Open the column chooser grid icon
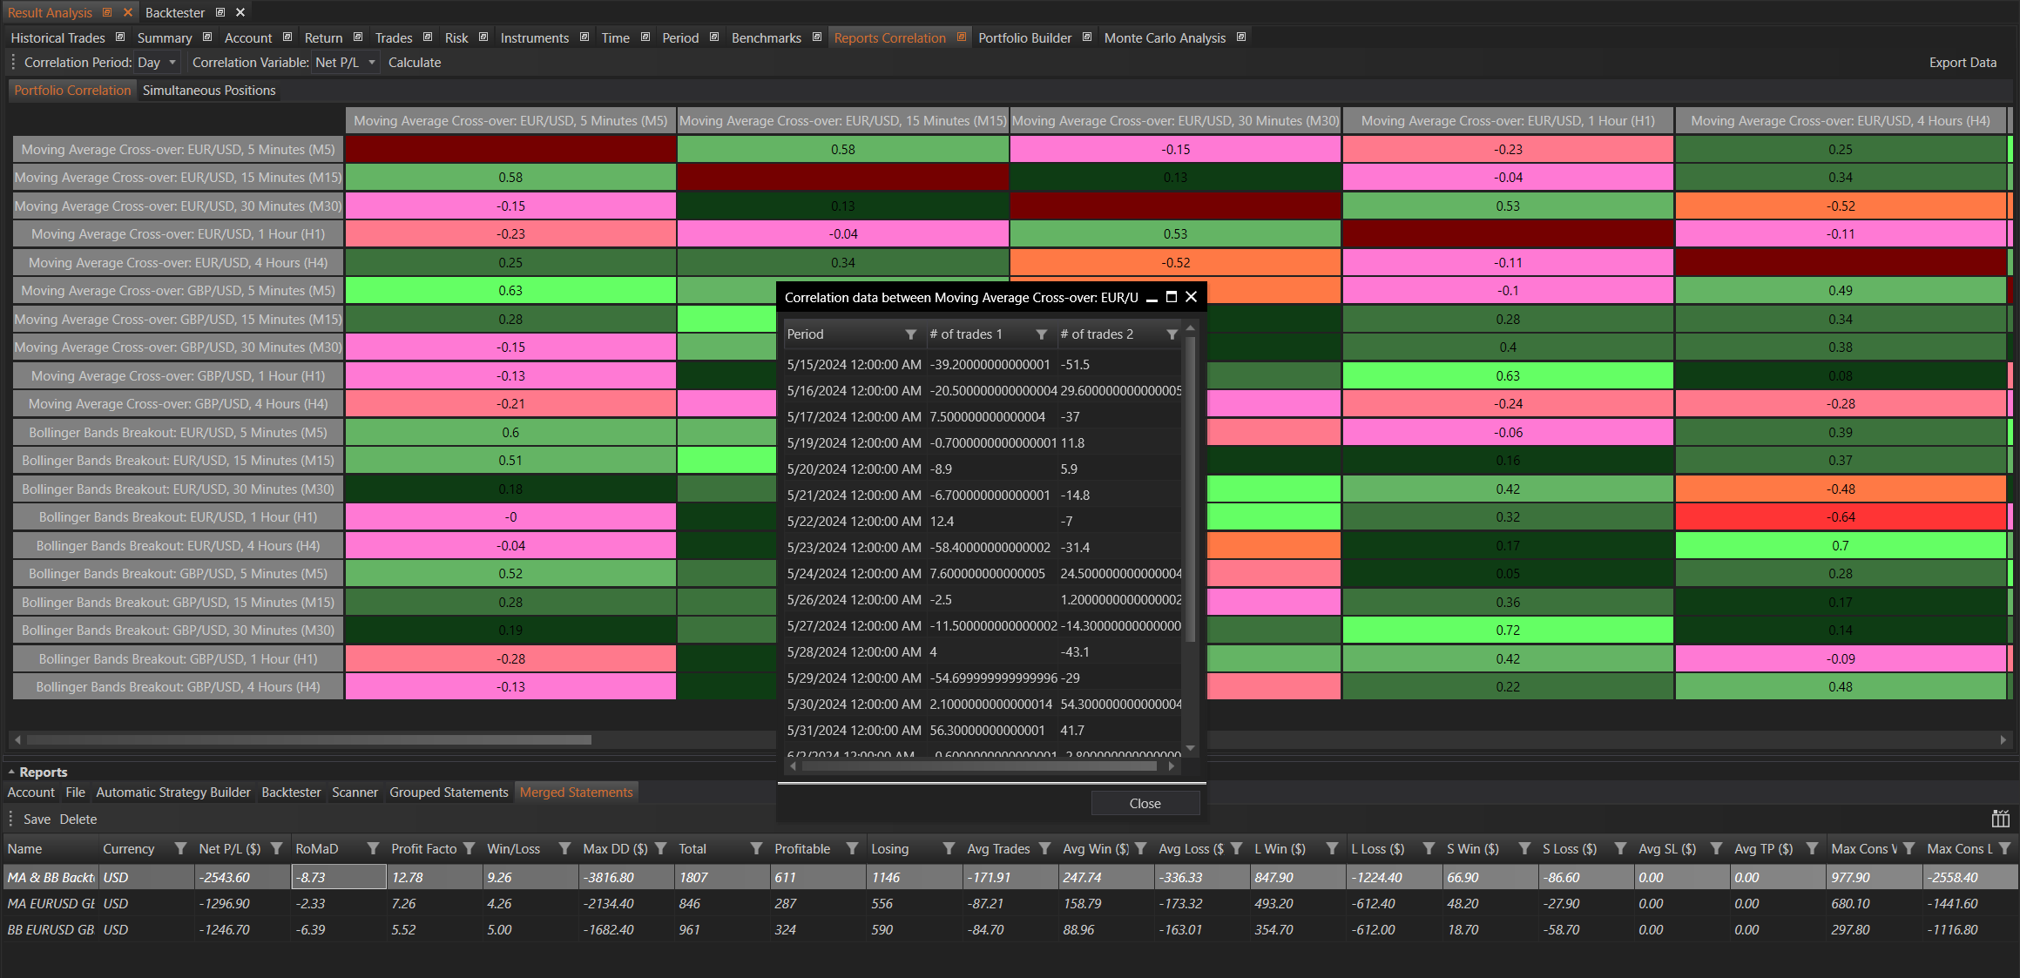The height and width of the screenshot is (978, 2020). coord(2000,819)
